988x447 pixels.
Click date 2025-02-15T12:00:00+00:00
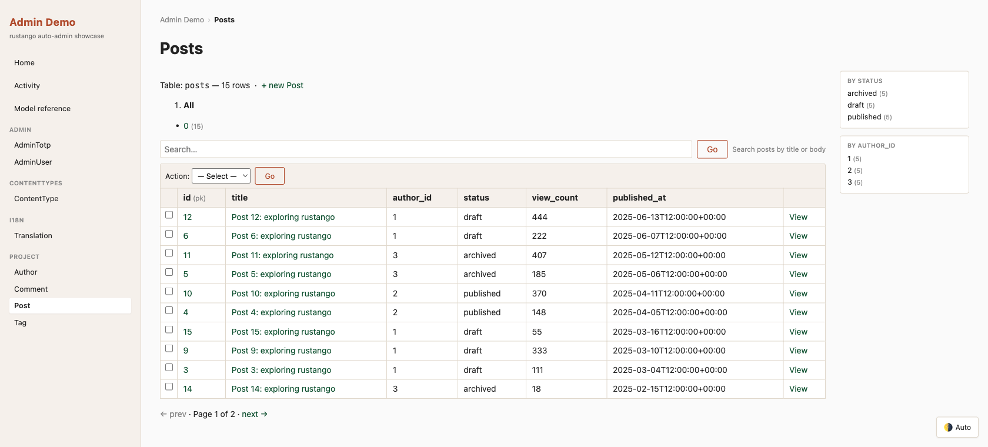669,389
